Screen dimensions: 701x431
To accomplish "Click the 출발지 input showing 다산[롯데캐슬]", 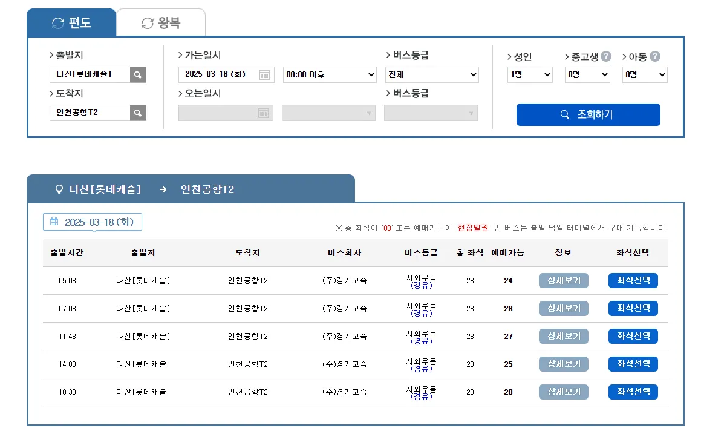I will tap(90, 74).
